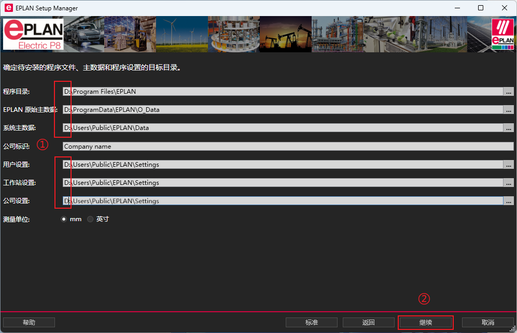Click the 程序目录 label
Image resolution: width=517 pixels, height=333 pixels.
pos(17,92)
